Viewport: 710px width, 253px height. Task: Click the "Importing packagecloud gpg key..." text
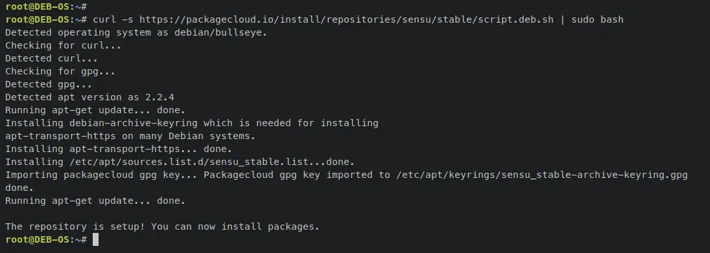point(101,175)
